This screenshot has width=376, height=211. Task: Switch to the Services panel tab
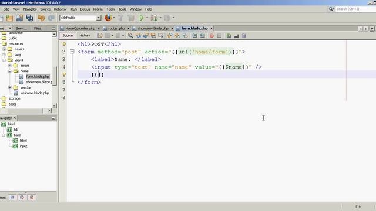[x=21, y=28]
